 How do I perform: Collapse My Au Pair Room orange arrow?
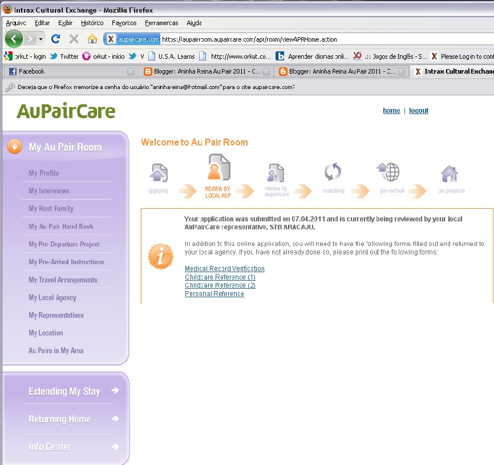pos(14,147)
